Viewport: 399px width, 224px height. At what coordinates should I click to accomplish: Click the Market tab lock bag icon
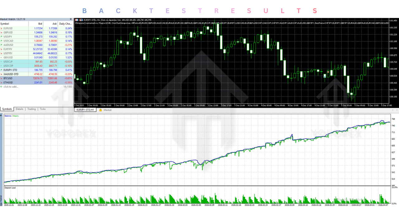point(101,110)
